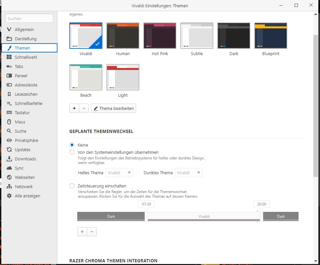Click the Downloads arrow icon
The width and height of the screenshot is (320, 265).
(9, 159)
